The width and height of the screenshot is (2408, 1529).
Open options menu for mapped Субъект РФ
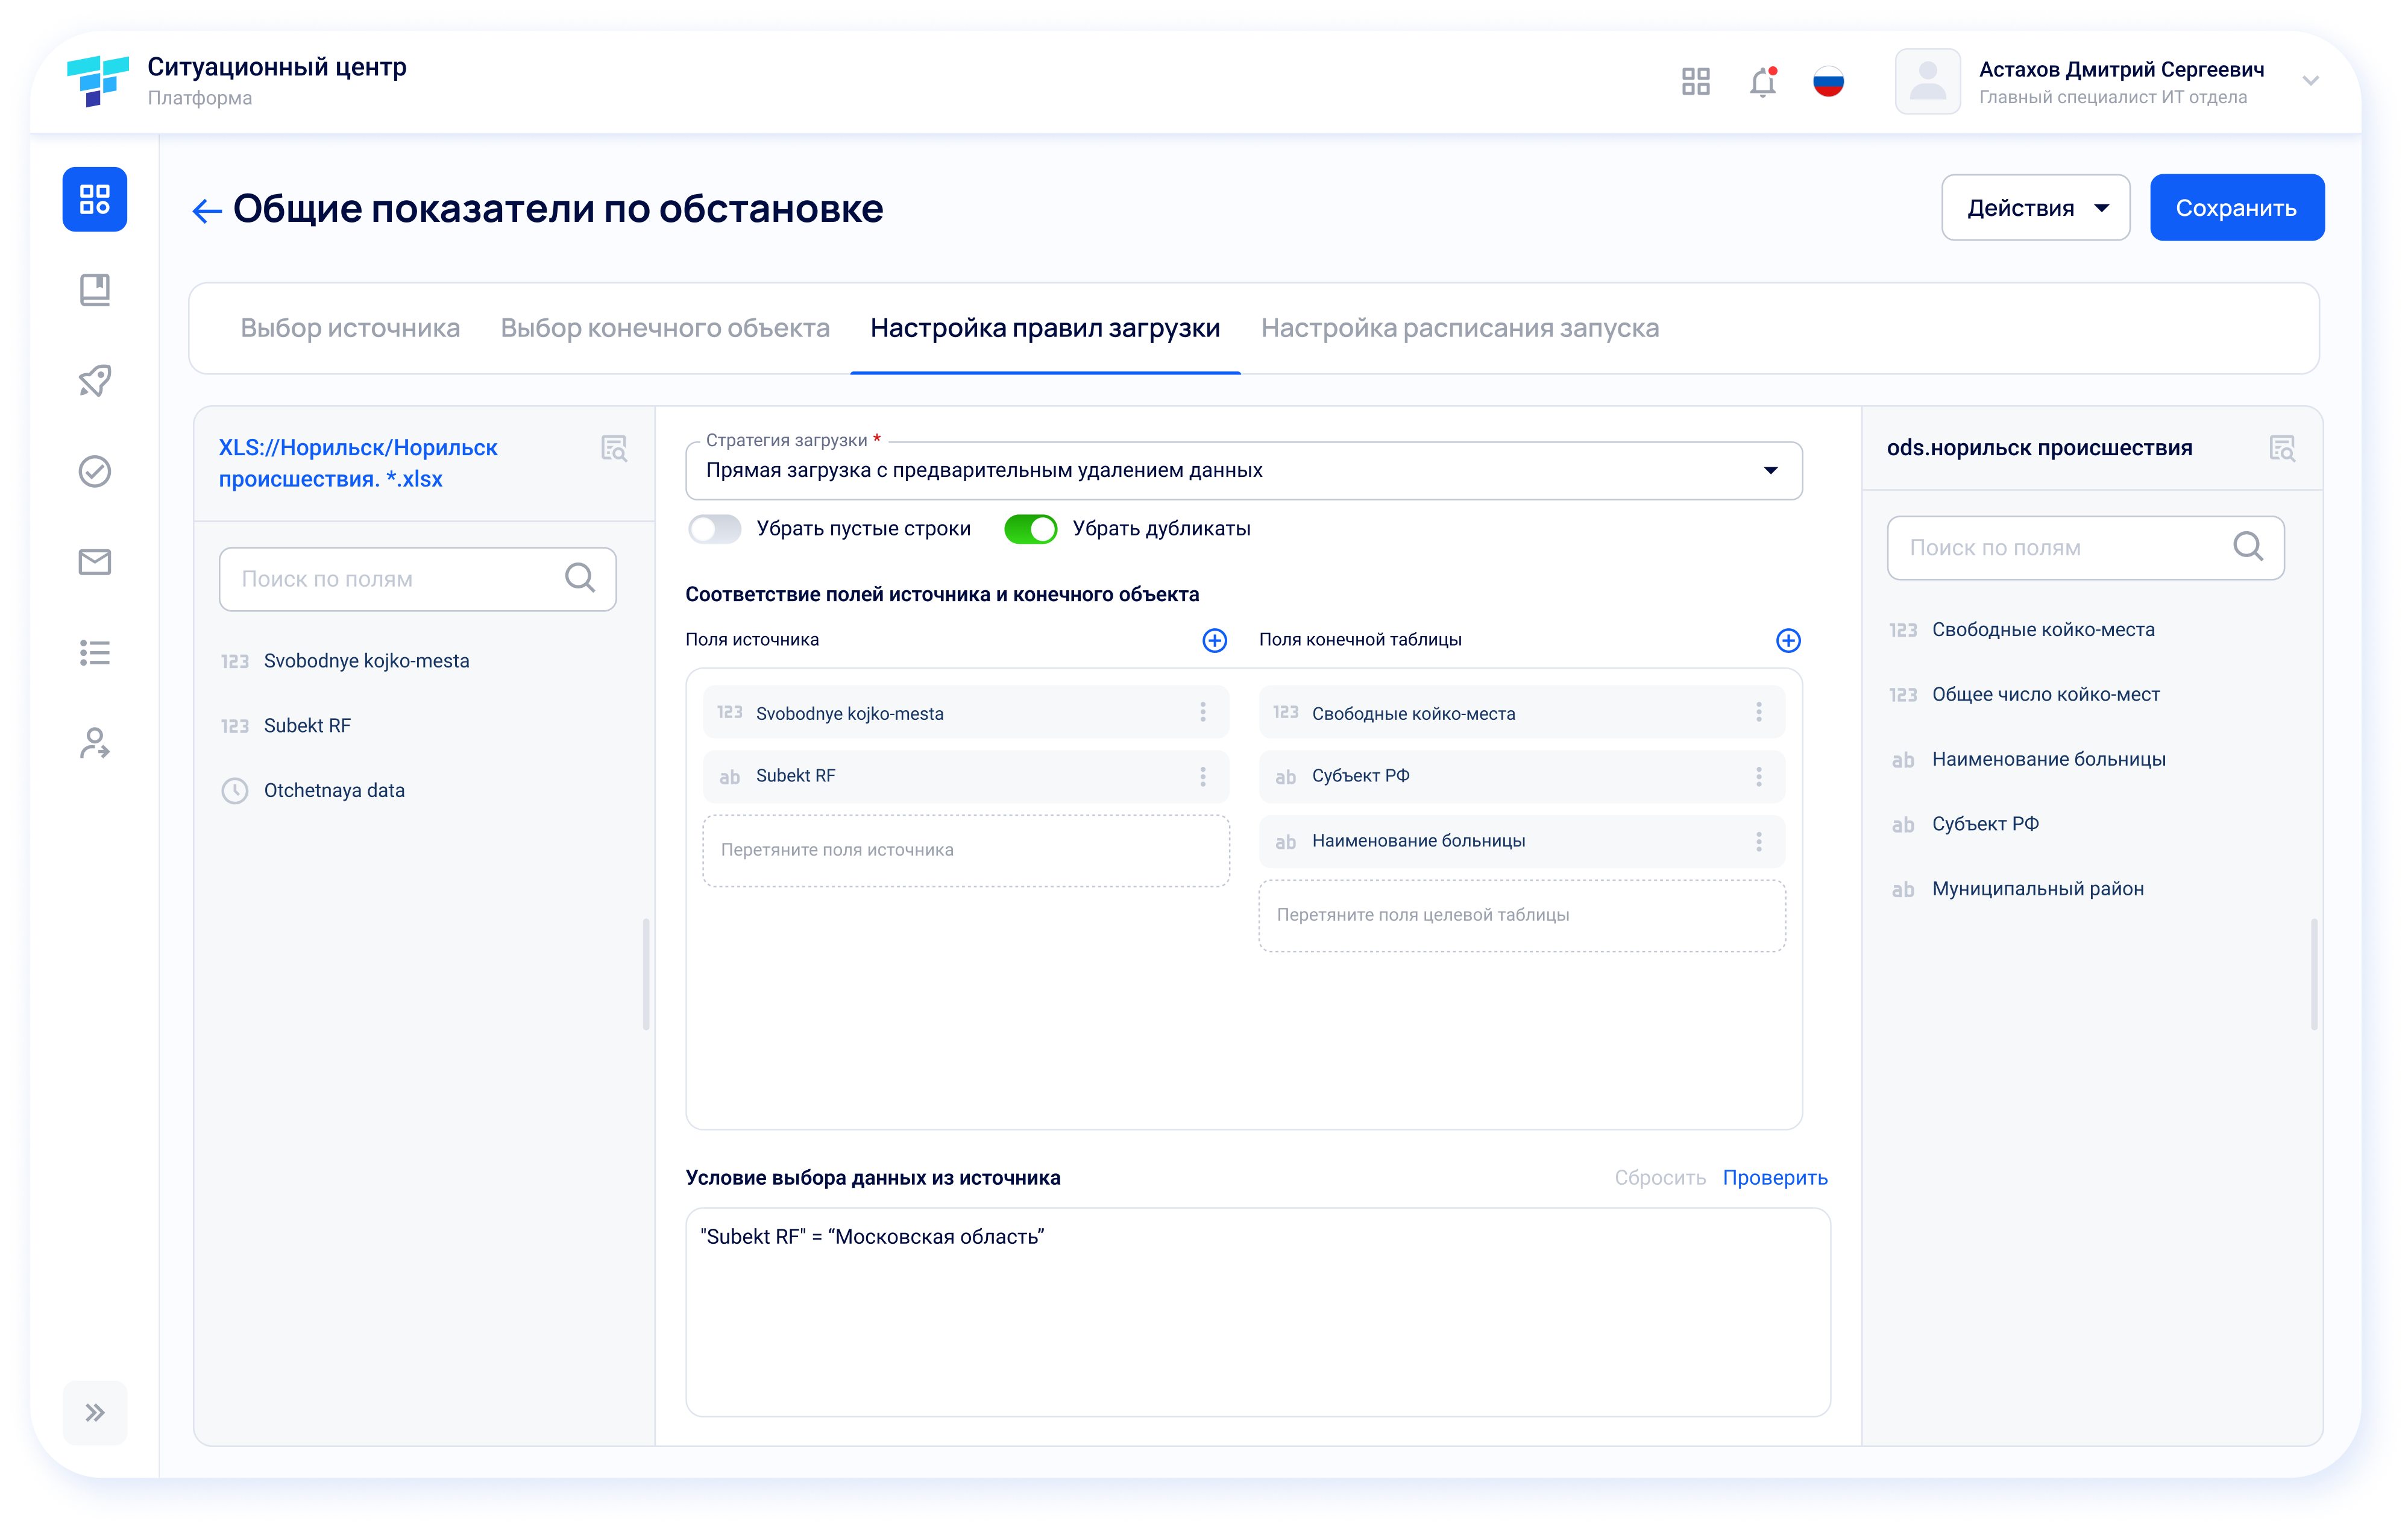coord(1759,777)
